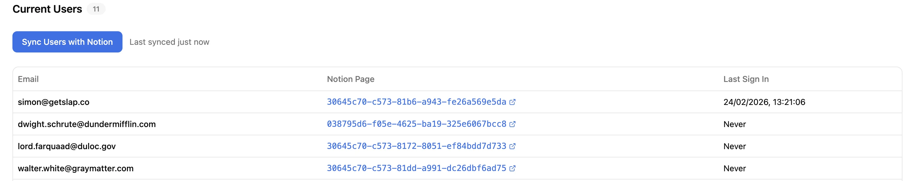
Task: Click the lord.farquaad@duloc.gov email
Action: coord(67,146)
